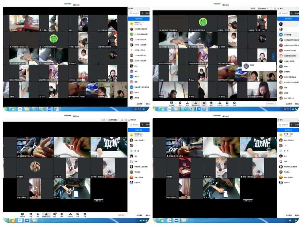Image resolution: width=302 pixels, height=226 pixels.
Task: Open Breakout Rooms (分组讨论) in bottom-left toolbar
Action: 70,214
